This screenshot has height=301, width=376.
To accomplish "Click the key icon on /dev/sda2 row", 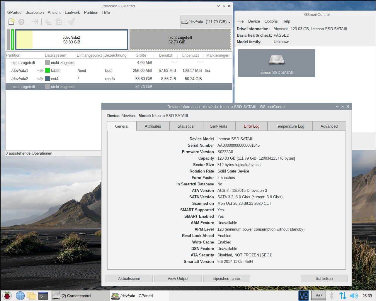I will tap(40, 79).
